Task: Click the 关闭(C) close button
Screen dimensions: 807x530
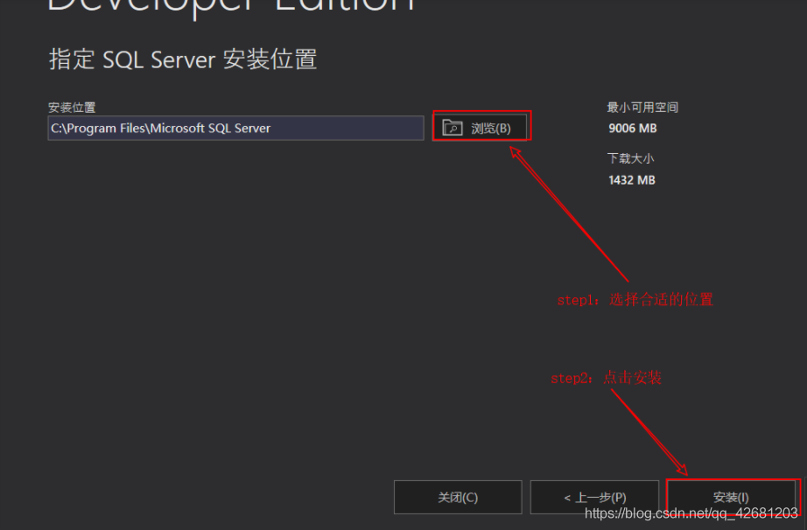Action: tap(458, 497)
